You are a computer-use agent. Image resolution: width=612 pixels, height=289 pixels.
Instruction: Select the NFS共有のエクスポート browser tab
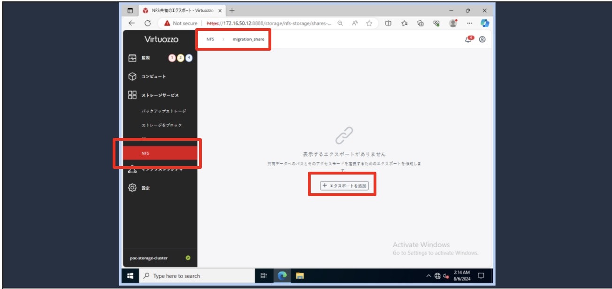(182, 10)
